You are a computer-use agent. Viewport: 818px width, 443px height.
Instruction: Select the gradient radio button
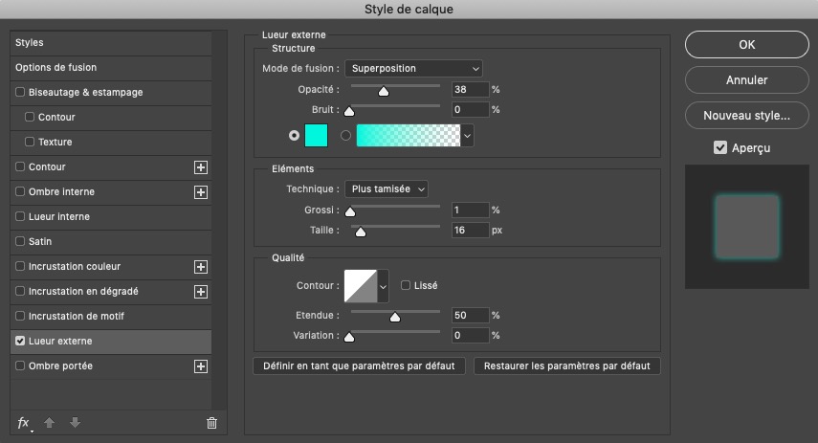coord(345,136)
